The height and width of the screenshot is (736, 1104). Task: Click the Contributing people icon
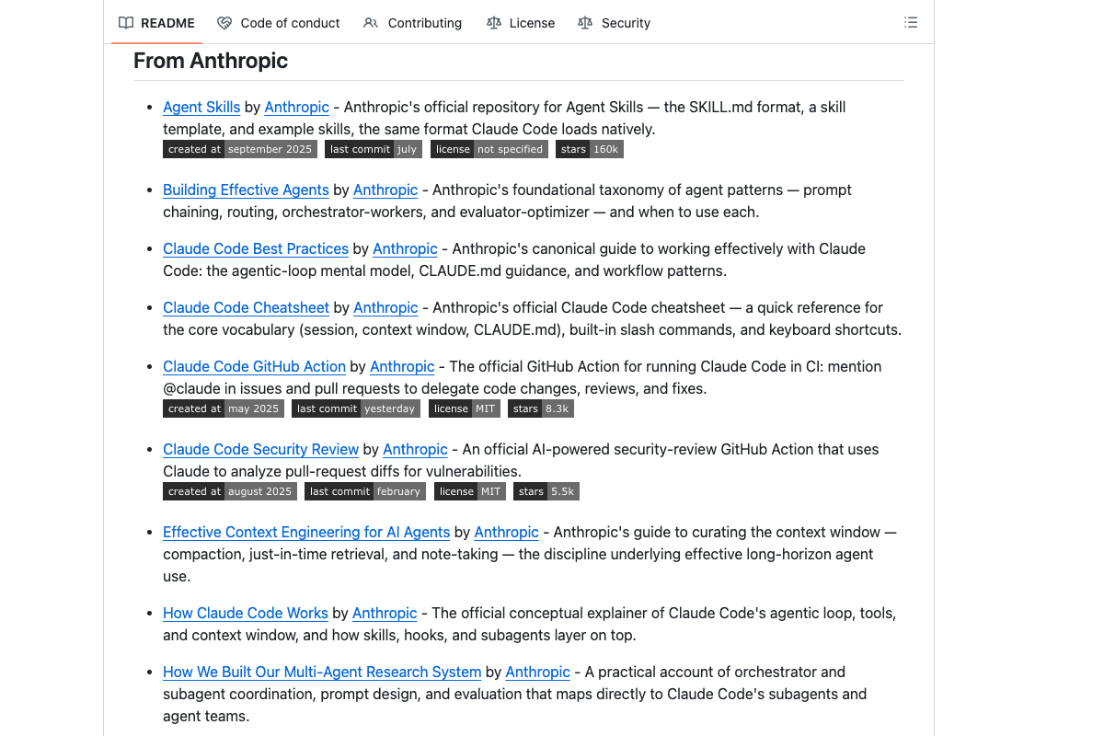pyautogui.click(x=371, y=23)
